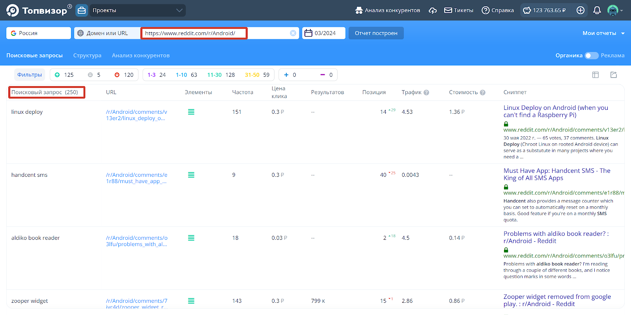The image size is (631, 315).
Task: Toggle the Органика/Реклама switch
Action: [x=591, y=56]
